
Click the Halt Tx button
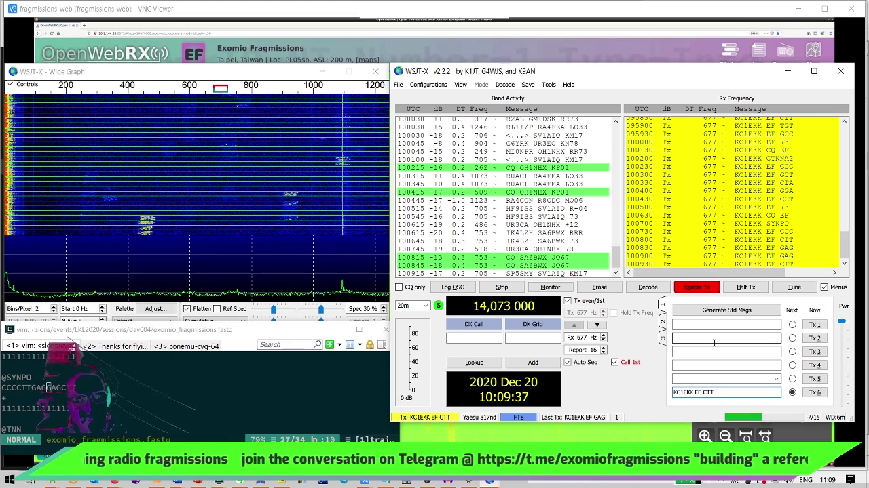click(745, 287)
